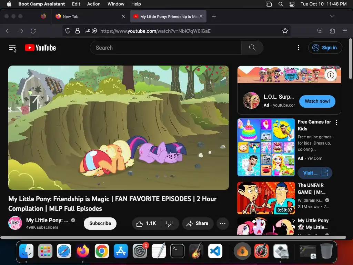
Task: Open GarageBand from the Dock
Action: (x=196, y=251)
